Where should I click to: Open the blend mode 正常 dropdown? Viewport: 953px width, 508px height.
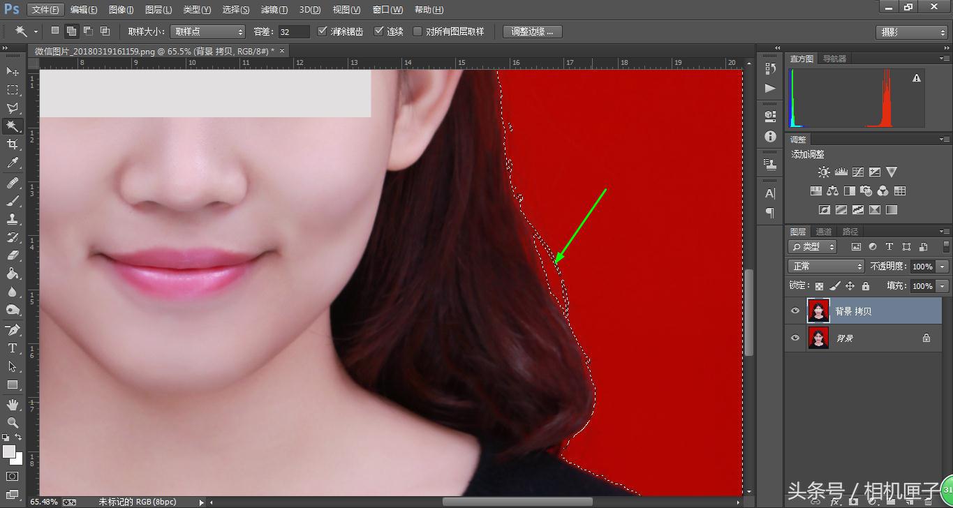pyautogui.click(x=825, y=266)
